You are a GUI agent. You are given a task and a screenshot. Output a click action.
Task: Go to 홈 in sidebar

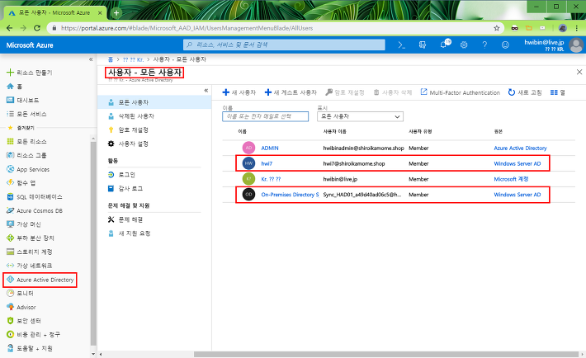coord(15,87)
